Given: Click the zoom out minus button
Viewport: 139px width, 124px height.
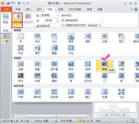Looking at the screenshot, I should point(104,121).
